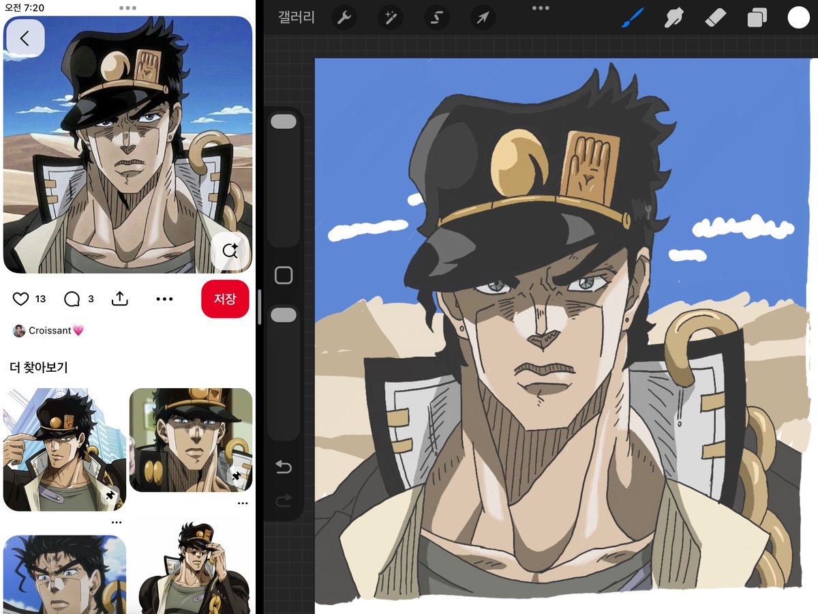Select the Brush tool in Procreate
Viewport: 818px width, 614px height.
tap(633, 18)
